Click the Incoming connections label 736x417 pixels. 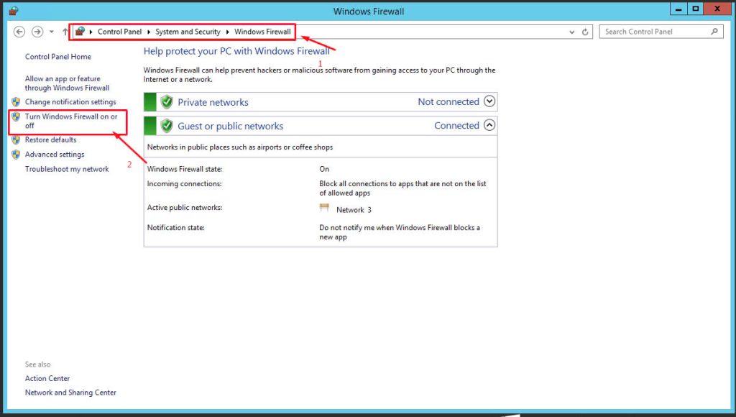[184, 183]
